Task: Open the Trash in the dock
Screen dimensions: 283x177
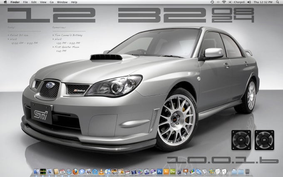Action: tap(247, 172)
